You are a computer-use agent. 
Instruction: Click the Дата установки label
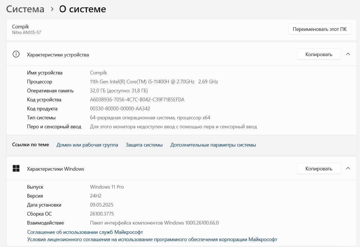click(x=44, y=205)
